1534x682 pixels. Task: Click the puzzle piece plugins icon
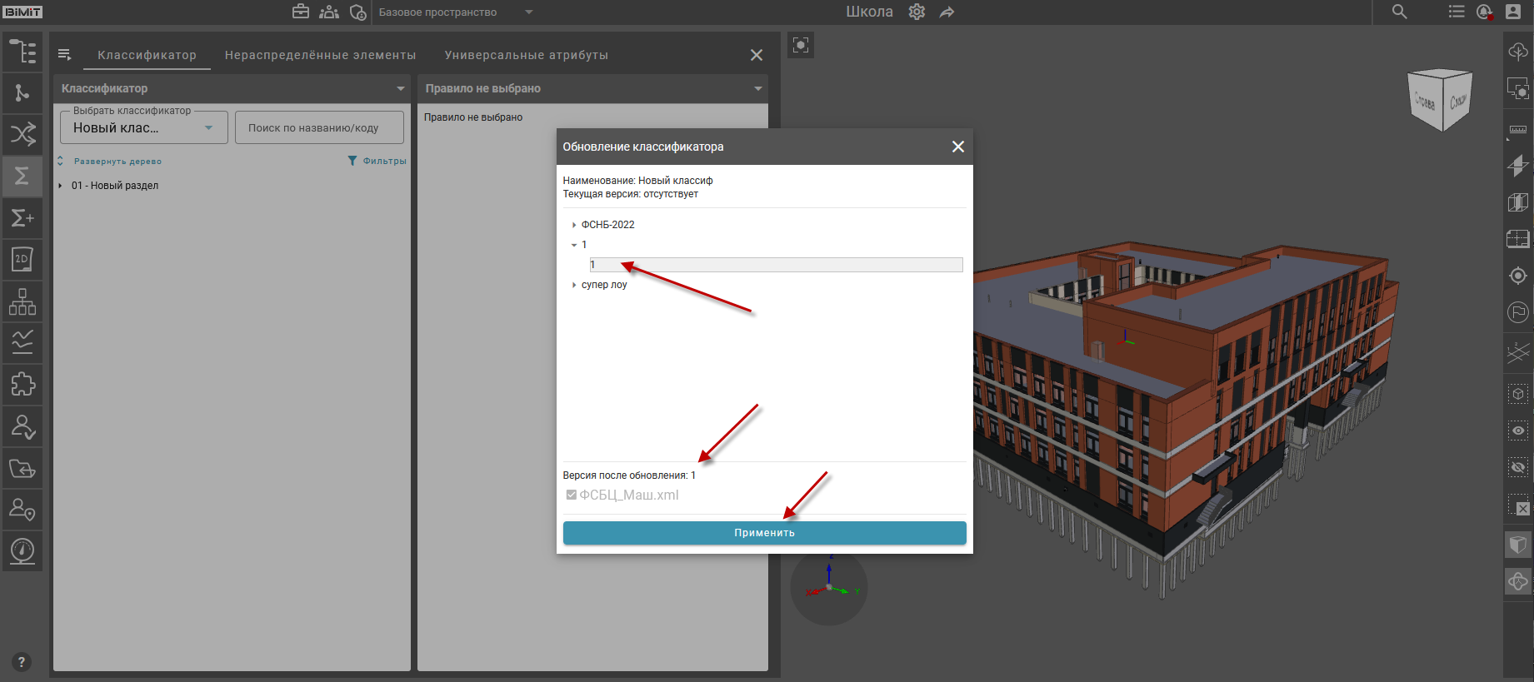click(22, 384)
